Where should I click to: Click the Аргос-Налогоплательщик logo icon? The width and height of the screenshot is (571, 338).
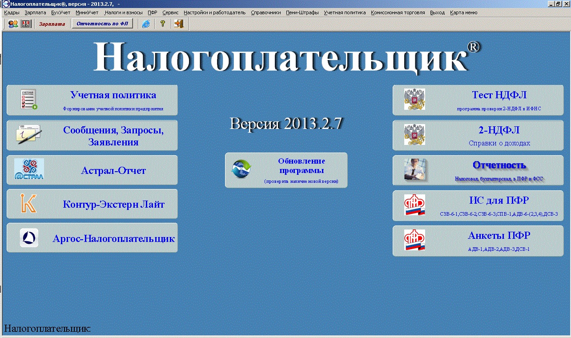(x=29, y=238)
